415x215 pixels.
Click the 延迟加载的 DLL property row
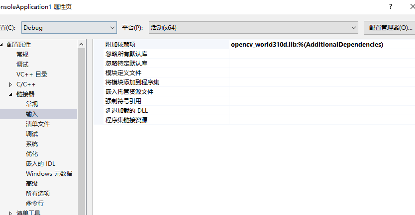click(254, 110)
